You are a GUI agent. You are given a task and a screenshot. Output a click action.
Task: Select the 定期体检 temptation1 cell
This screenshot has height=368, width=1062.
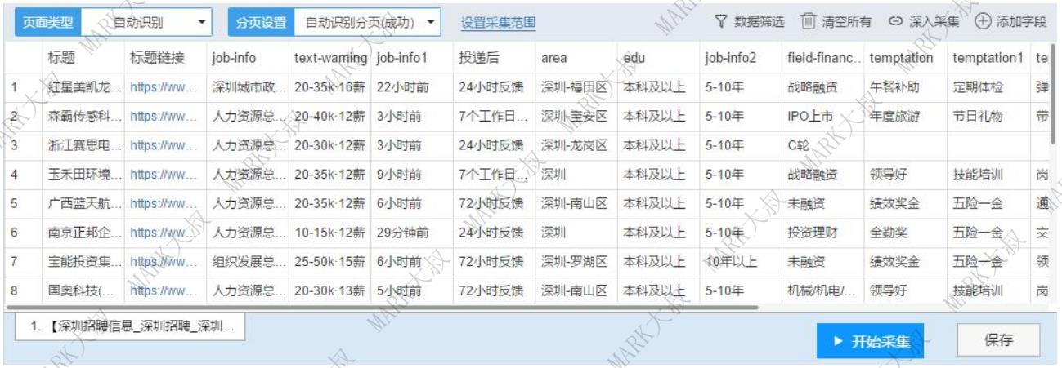[988, 87]
